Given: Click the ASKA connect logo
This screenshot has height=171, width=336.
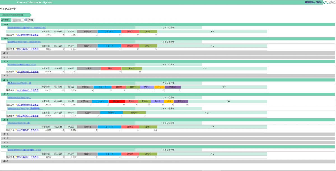Looking at the screenshot, I should [x=329, y=2].
